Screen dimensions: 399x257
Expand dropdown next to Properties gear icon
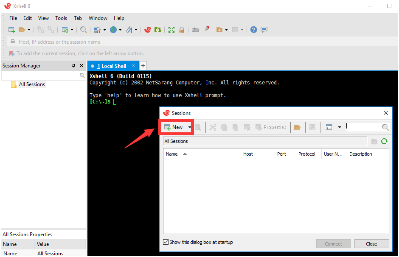(72, 30)
